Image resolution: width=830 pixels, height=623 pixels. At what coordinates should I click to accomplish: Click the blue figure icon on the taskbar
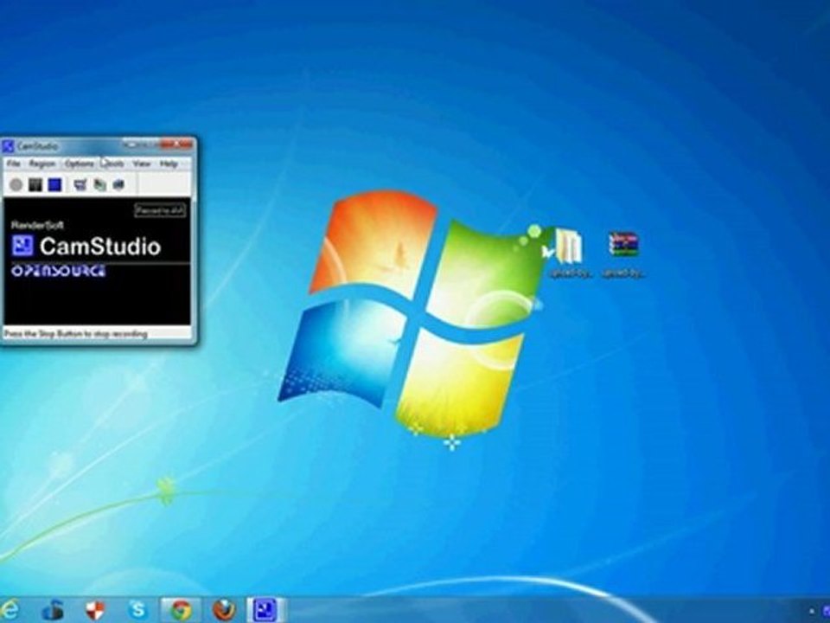point(53,610)
